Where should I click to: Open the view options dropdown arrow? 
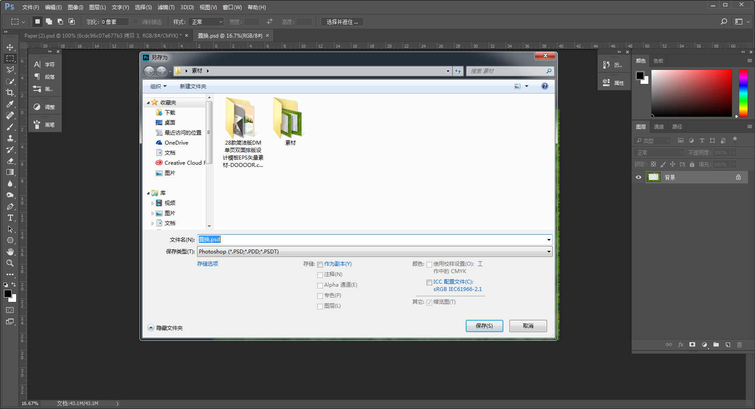pos(527,86)
